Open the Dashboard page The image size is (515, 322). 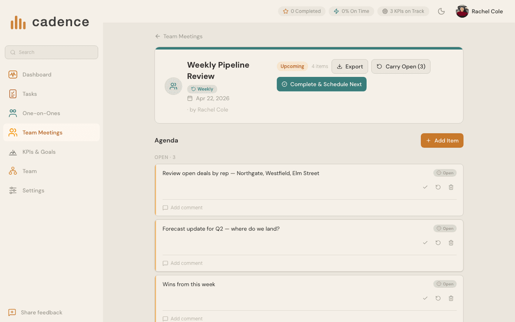[x=37, y=75]
